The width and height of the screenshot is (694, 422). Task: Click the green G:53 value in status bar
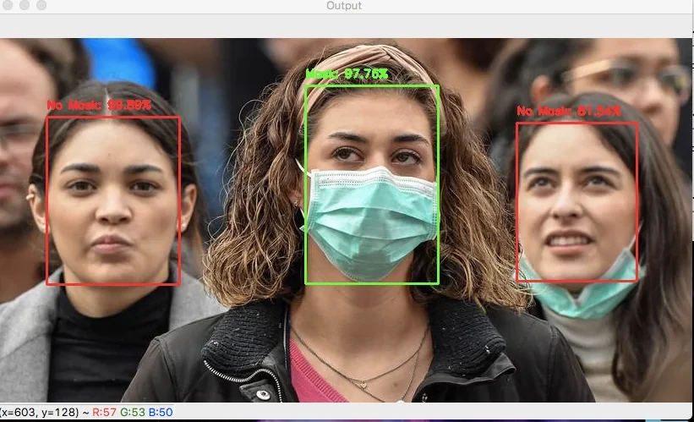tap(134, 413)
